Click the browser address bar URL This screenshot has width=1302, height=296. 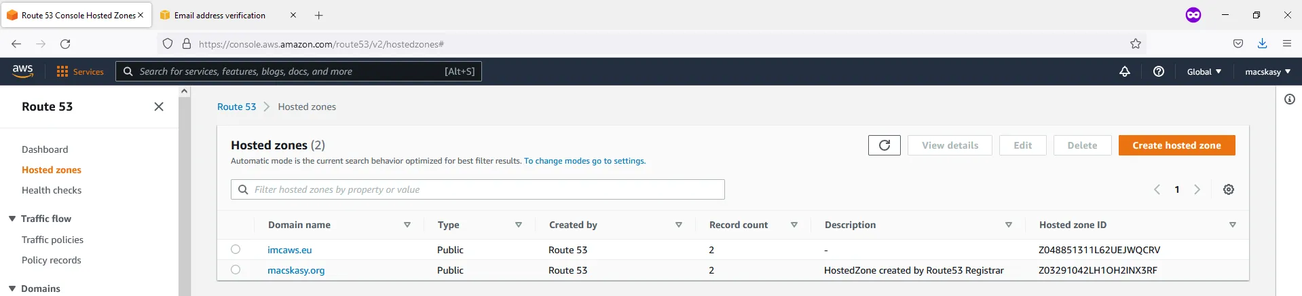(x=321, y=44)
